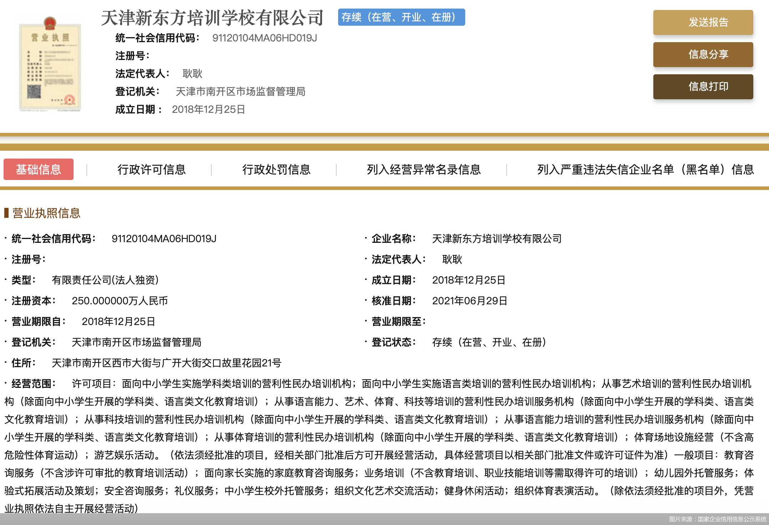Click the 信息分享 button
The width and height of the screenshot is (769, 525).
tap(703, 55)
